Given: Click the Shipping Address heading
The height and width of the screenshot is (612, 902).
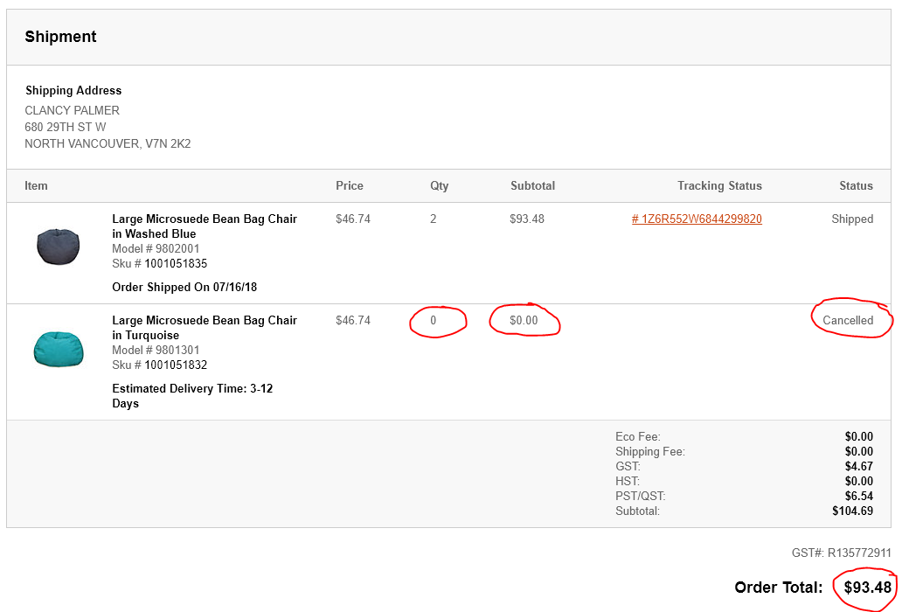Looking at the screenshot, I should click(x=73, y=90).
